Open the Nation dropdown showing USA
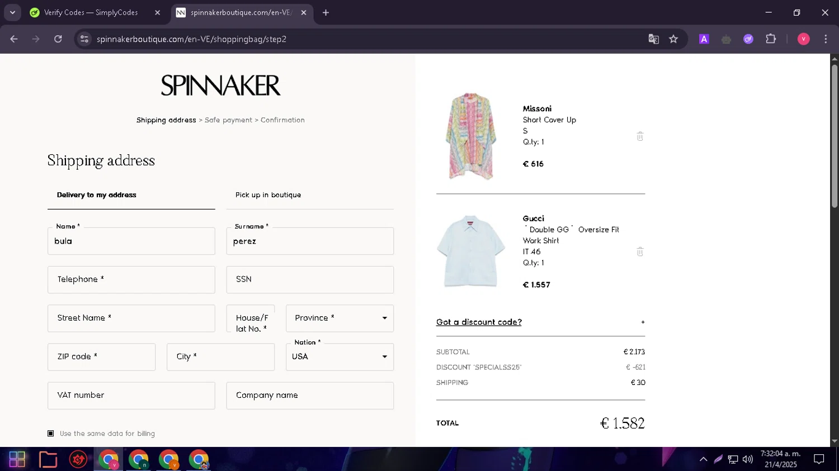 pyautogui.click(x=340, y=357)
